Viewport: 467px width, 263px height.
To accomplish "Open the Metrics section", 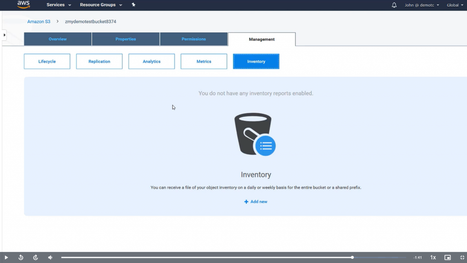I will tap(204, 62).
